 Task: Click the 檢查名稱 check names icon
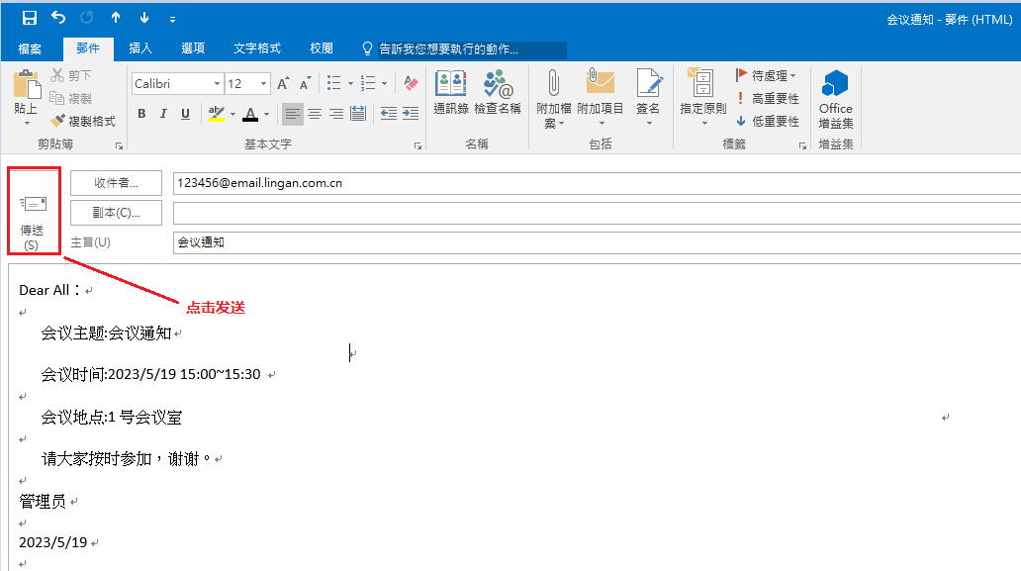498,93
